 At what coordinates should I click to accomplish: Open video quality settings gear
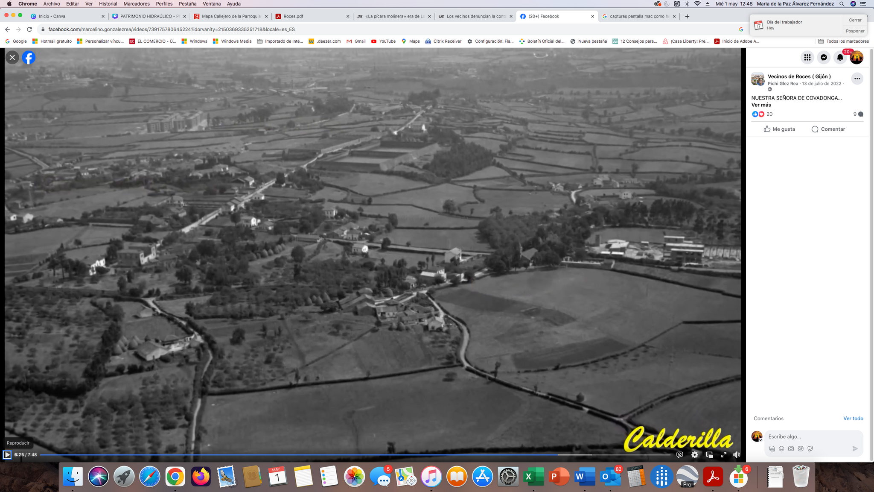click(x=695, y=455)
